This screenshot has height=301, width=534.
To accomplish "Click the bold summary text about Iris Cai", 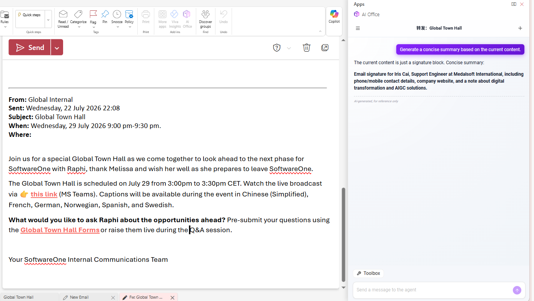I will pos(439,81).
